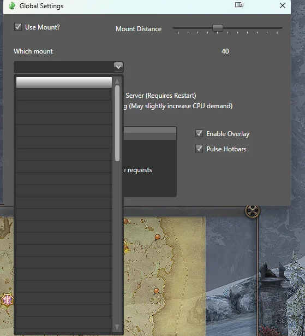Collapse the Which mount dropdown arrow

[118, 67]
